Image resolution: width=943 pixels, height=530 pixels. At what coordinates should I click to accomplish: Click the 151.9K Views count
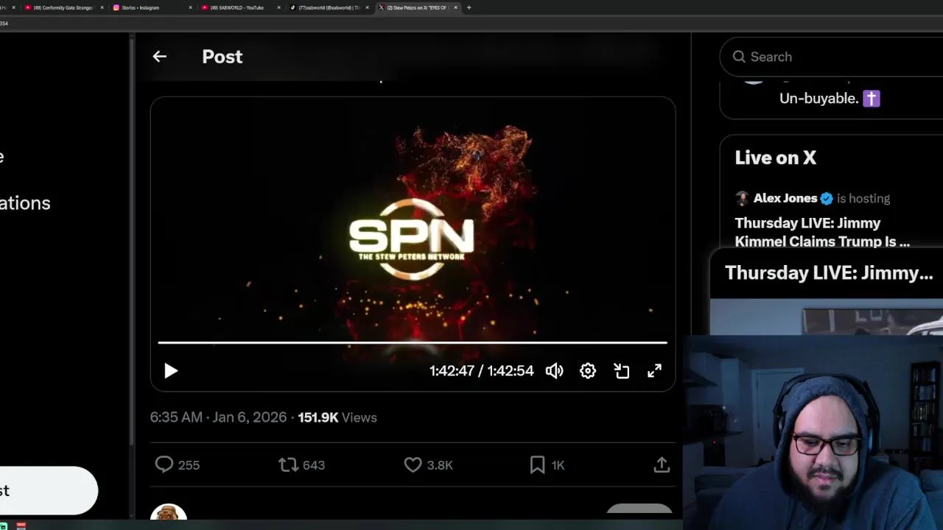(x=337, y=417)
